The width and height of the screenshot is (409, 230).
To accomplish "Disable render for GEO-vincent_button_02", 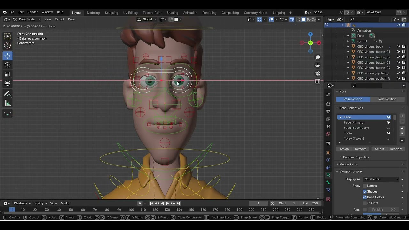I will 404,57.
